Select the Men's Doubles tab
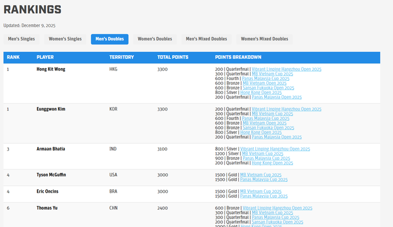 tap(109, 39)
